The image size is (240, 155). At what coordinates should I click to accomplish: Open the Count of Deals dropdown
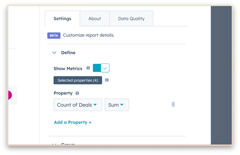pyautogui.click(x=78, y=105)
